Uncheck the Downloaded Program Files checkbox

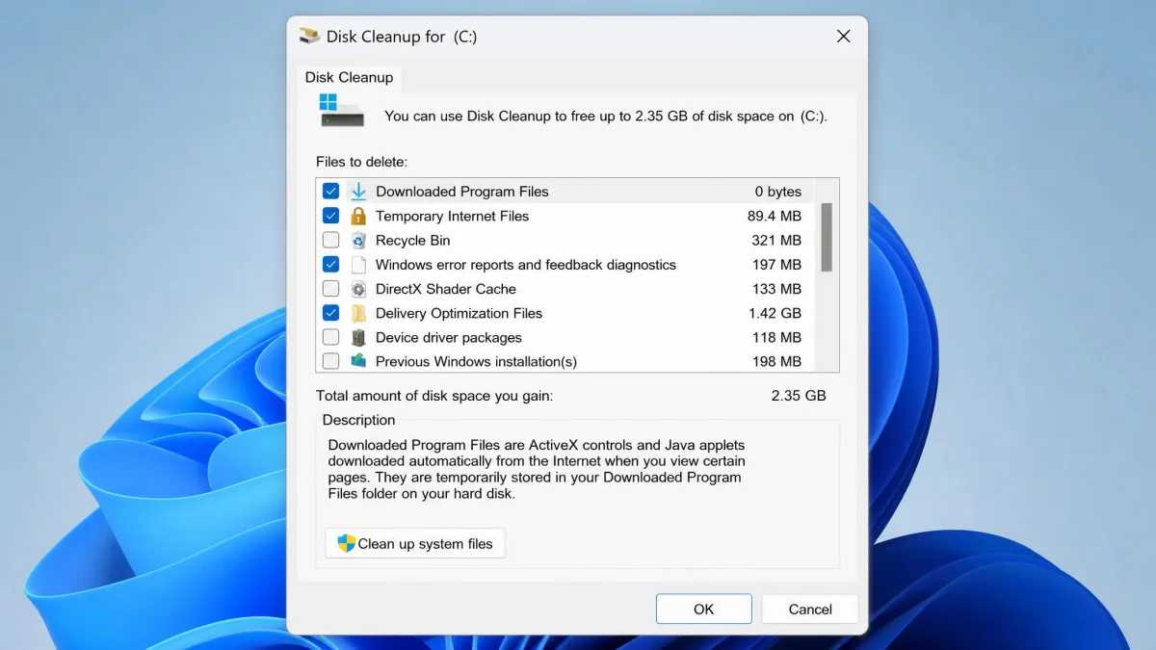point(330,191)
